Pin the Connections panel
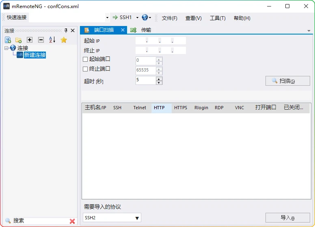The height and width of the screenshot is (227, 315). coord(66,30)
